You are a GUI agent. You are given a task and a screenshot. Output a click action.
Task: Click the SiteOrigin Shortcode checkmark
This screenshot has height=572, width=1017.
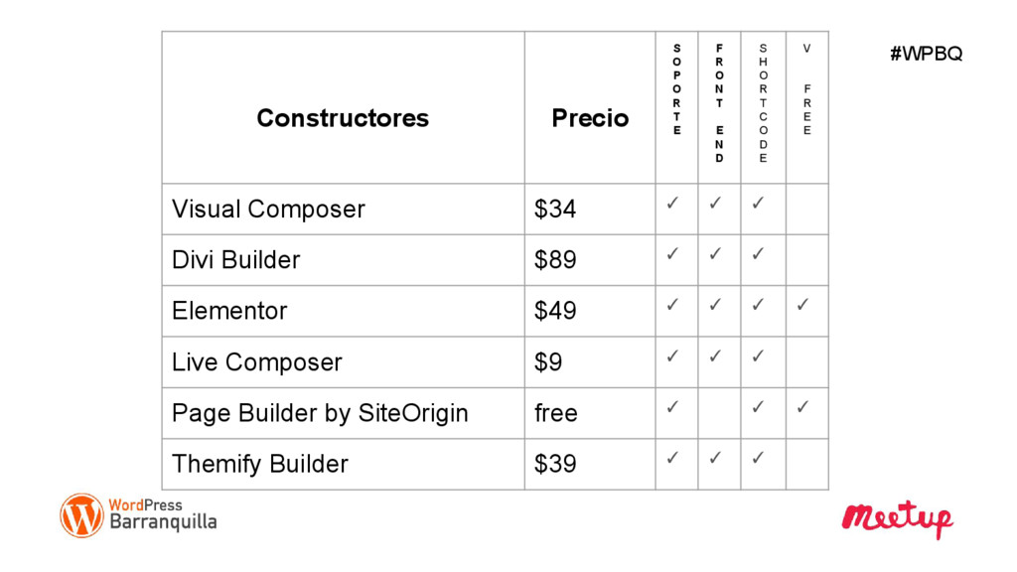758,406
